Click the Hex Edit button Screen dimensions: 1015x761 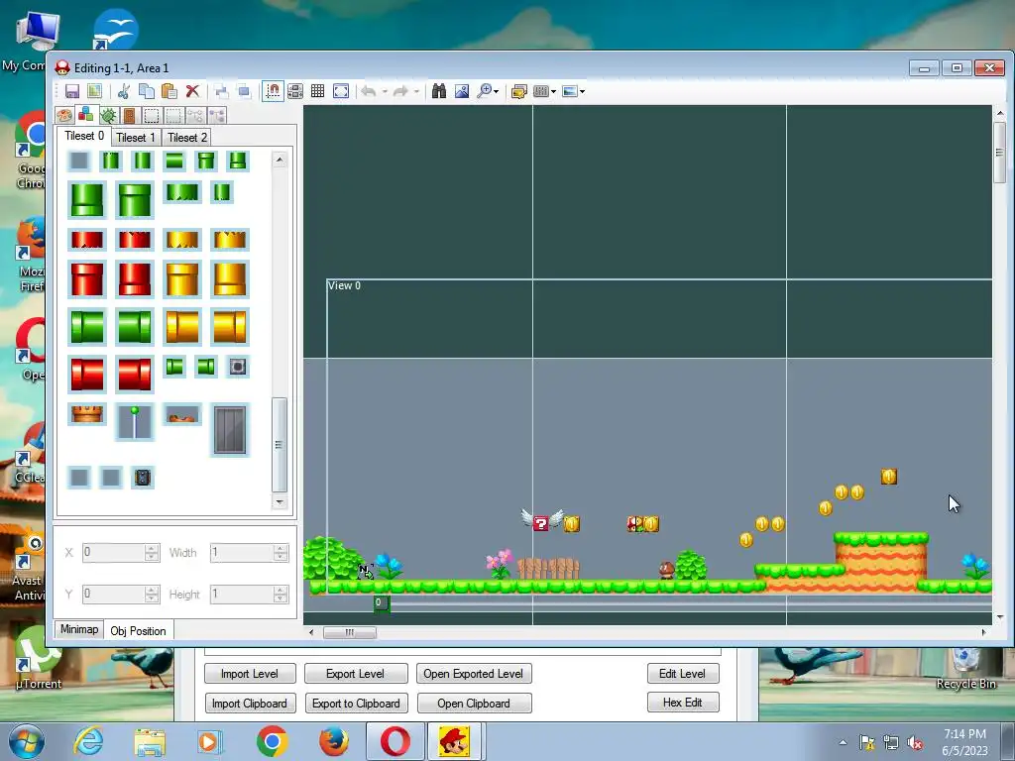click(x=682, y=703)
